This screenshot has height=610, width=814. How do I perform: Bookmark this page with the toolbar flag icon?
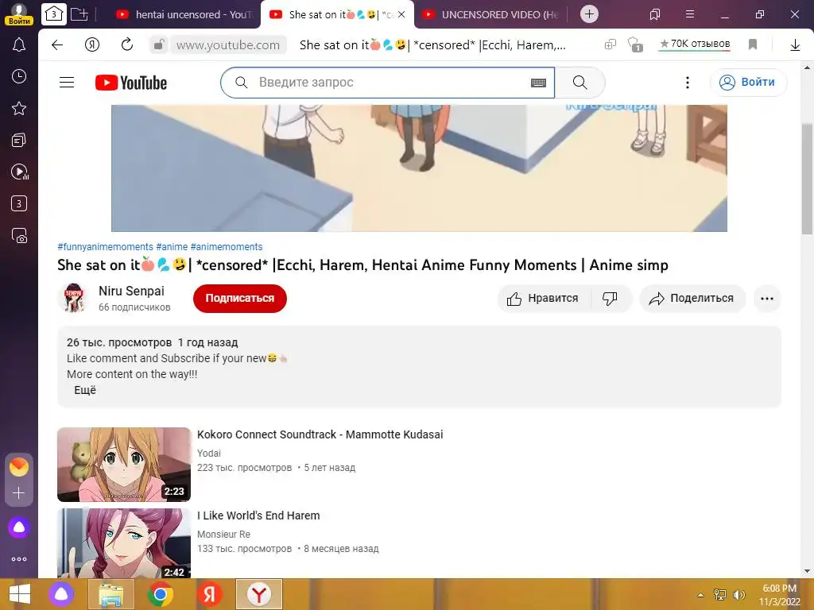(x=753, y=44)
